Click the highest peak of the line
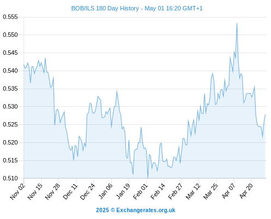 pyautogui.click(x=237, y=24)
